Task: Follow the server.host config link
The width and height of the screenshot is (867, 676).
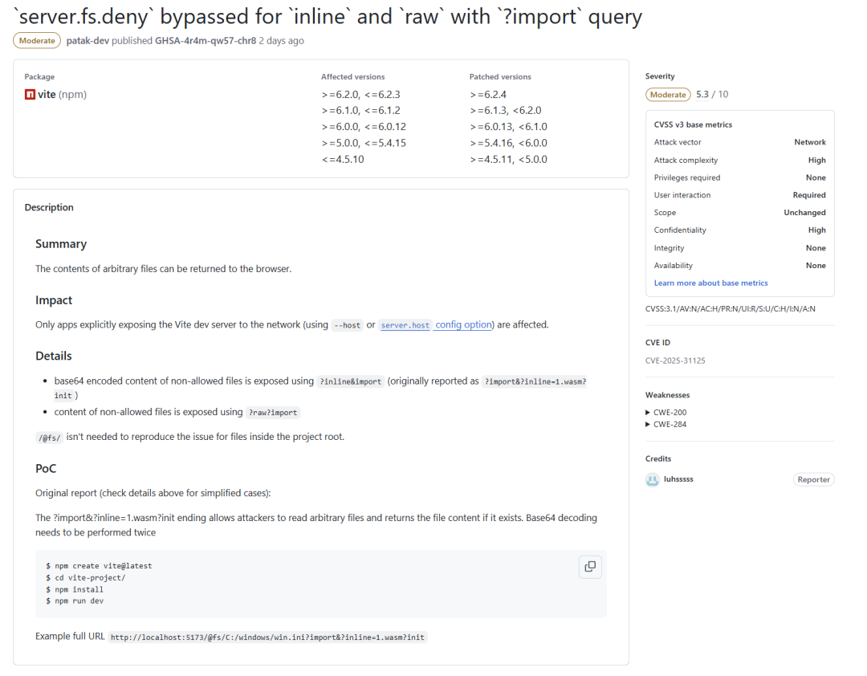Action: coord(405,325)
